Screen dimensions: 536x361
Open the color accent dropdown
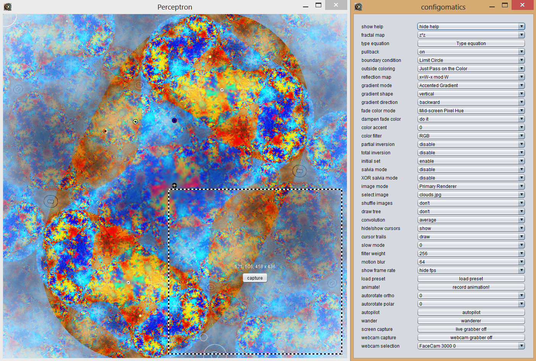(x=471, y=128)
